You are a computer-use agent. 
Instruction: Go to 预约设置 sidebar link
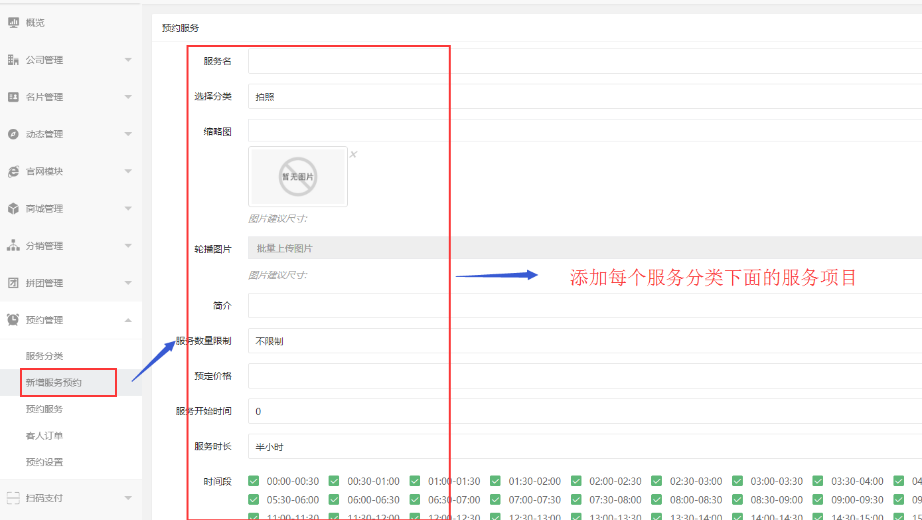click(x=44, y=462)
